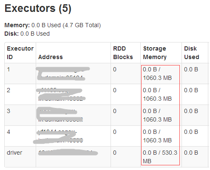Select executor ID 3 cell

pos(9,111)
